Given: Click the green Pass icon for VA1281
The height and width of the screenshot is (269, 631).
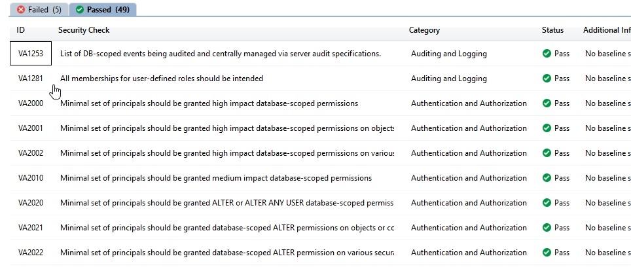Looking at the screenshot, I should click(x=547, y=79).
